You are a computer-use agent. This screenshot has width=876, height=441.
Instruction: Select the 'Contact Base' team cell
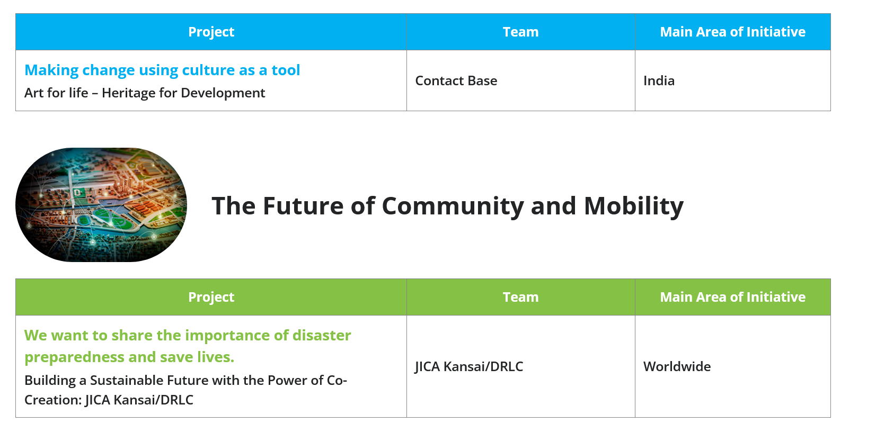pyautogui.click(x=456, y=81)
